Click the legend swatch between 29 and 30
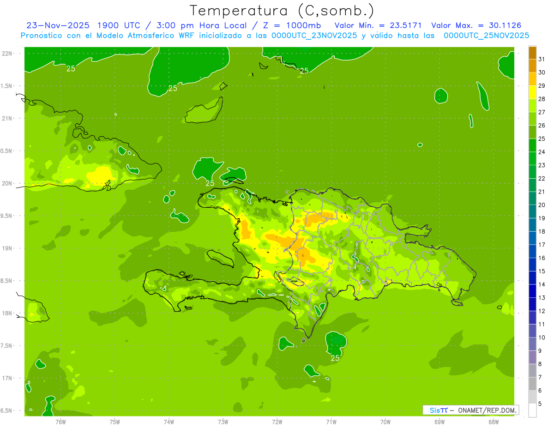This screenshot has height=428, width=554. pyautogui.click(x=532, y=79)
